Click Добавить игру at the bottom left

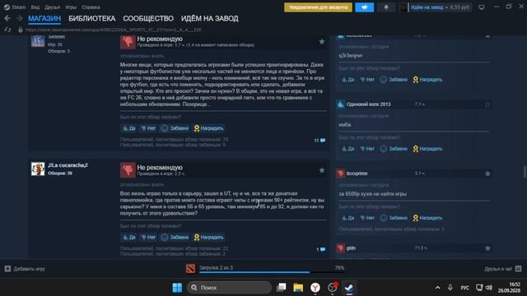point(25,269)
